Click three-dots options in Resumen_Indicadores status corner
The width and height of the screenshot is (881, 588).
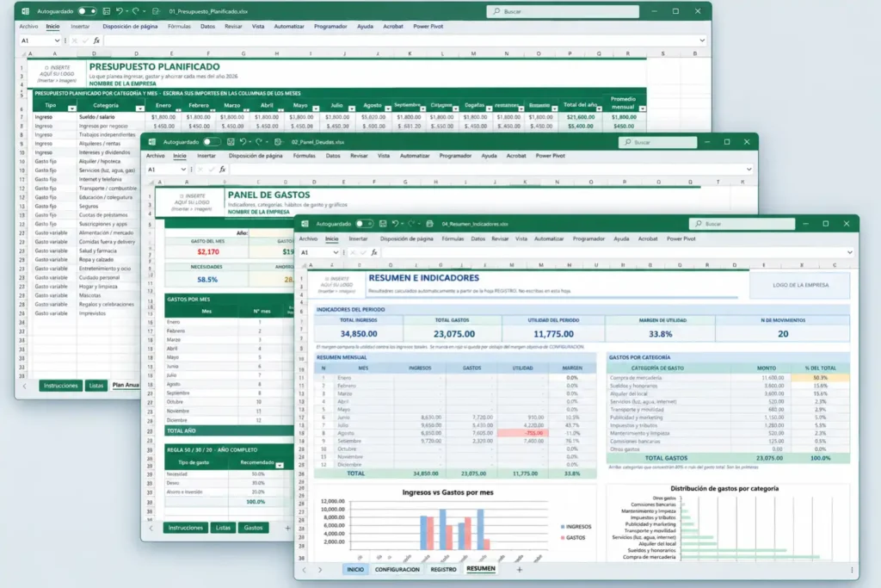click(x=852, y=569)
